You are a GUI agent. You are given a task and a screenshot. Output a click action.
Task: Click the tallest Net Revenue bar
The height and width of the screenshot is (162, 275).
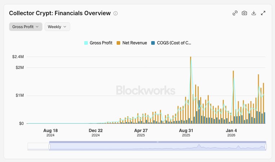[190, 90]
